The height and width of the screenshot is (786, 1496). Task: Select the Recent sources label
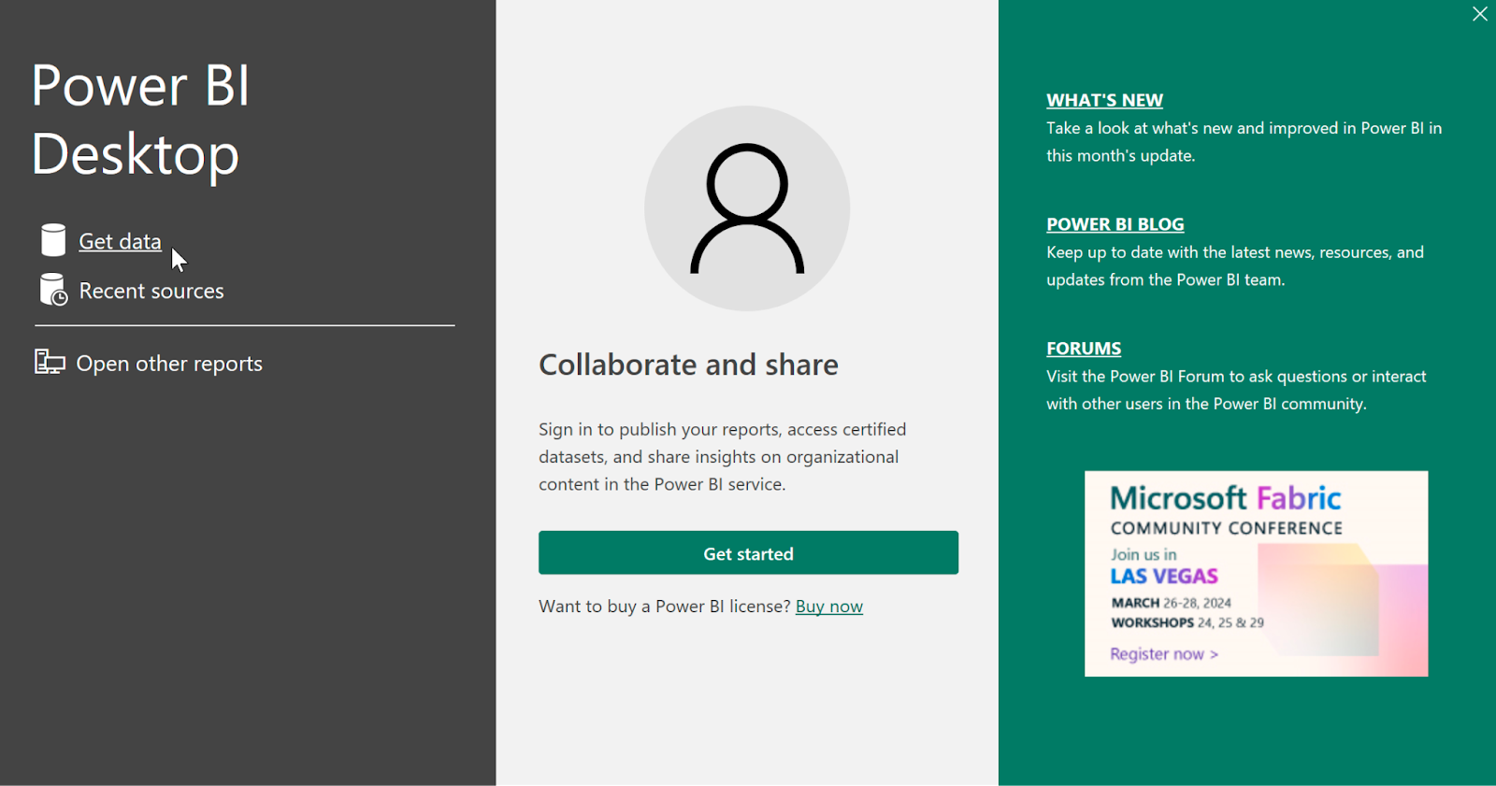coord(151,292)
